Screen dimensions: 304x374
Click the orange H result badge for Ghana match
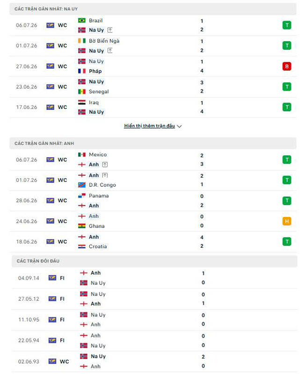287,221
